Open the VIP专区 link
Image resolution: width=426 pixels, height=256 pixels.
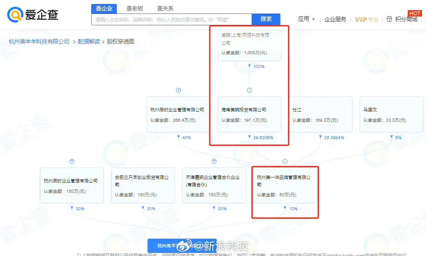[367, 20]
